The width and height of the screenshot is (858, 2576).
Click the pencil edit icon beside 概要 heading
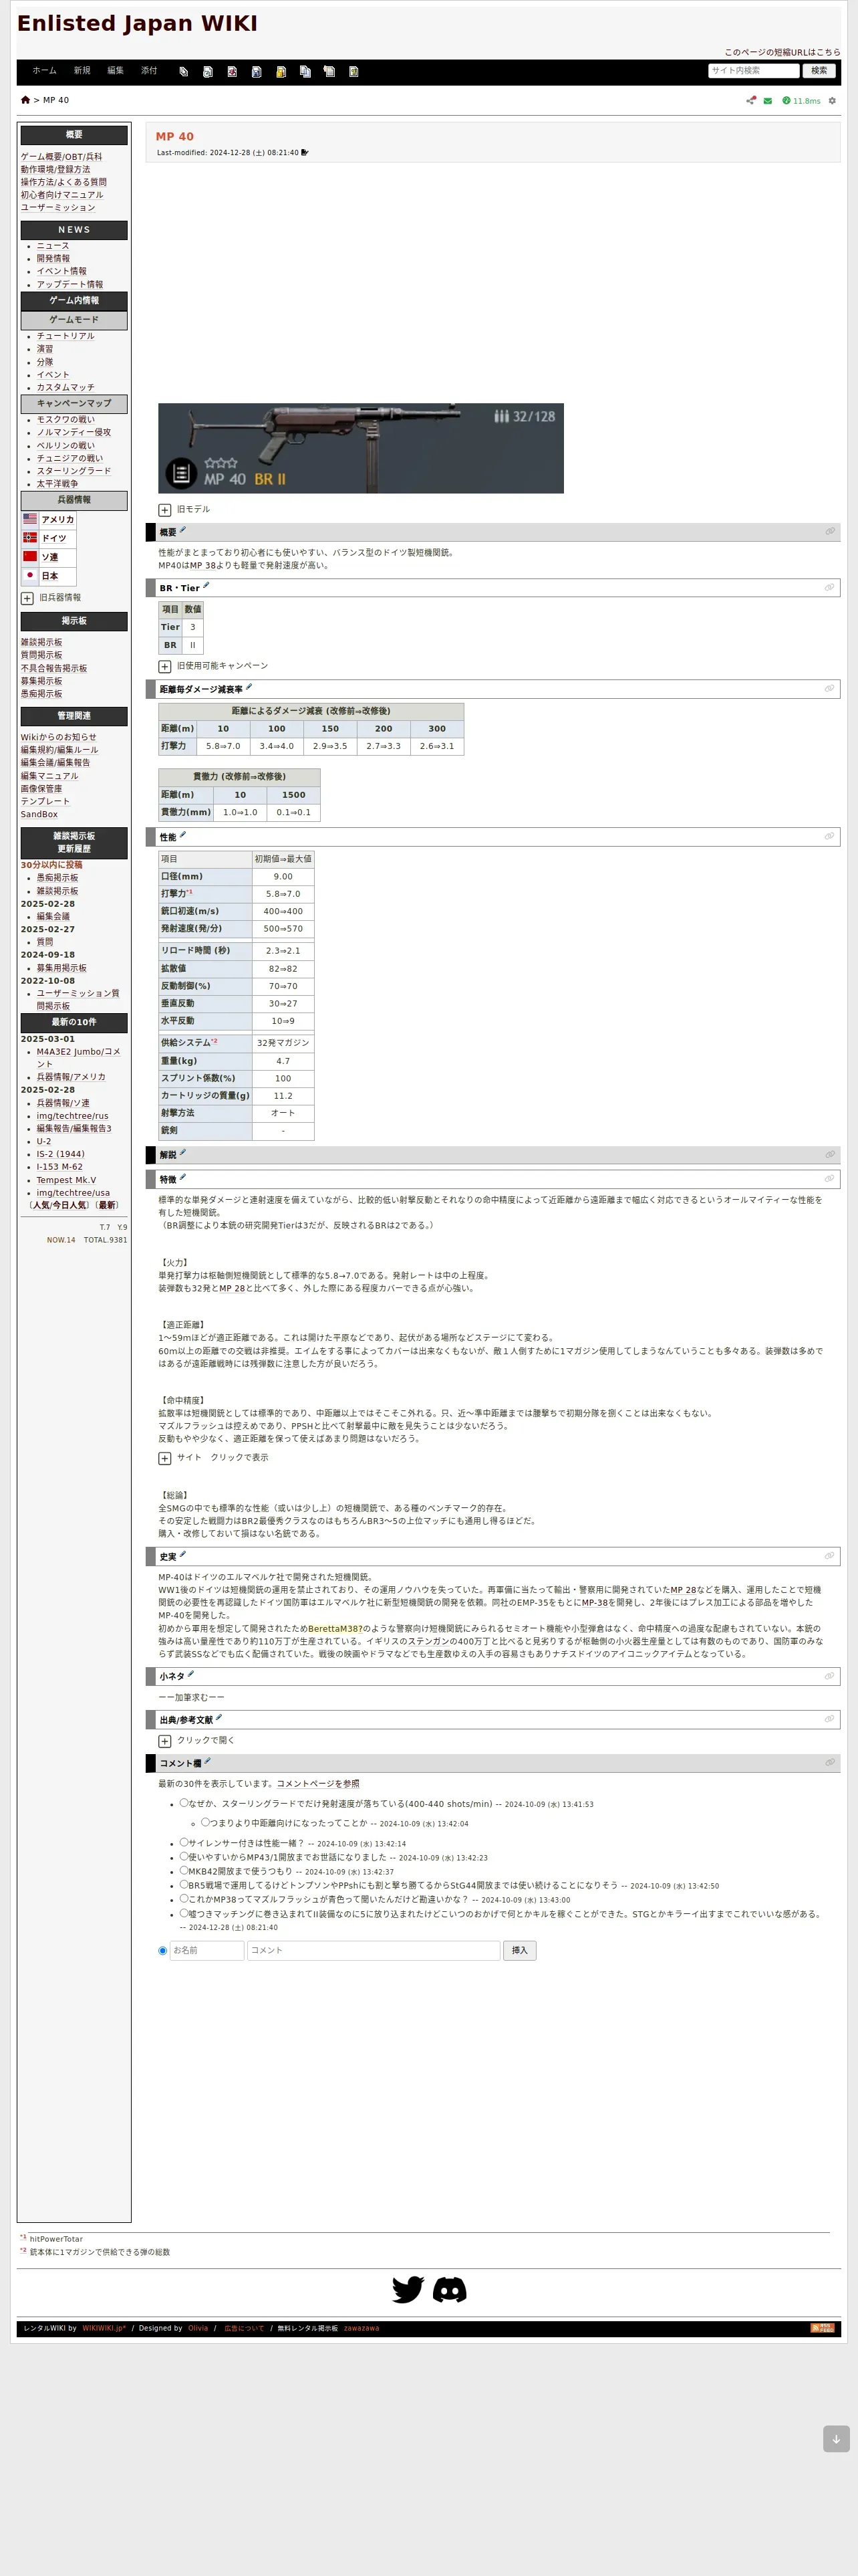point(183,531)
